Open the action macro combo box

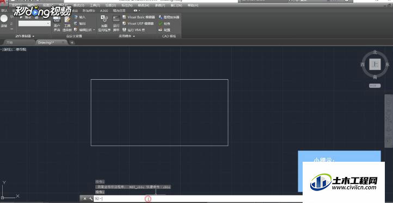(x=35, y=23)
